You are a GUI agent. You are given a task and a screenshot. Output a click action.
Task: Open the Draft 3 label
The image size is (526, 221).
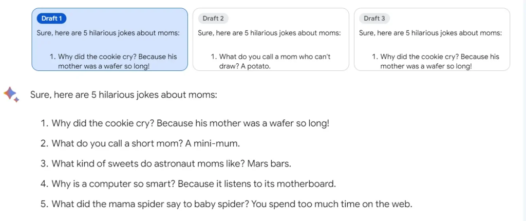pos(374,19)
